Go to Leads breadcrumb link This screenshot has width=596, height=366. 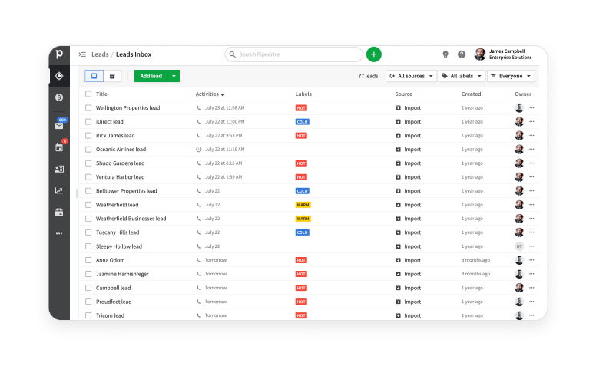coord(100,54)
